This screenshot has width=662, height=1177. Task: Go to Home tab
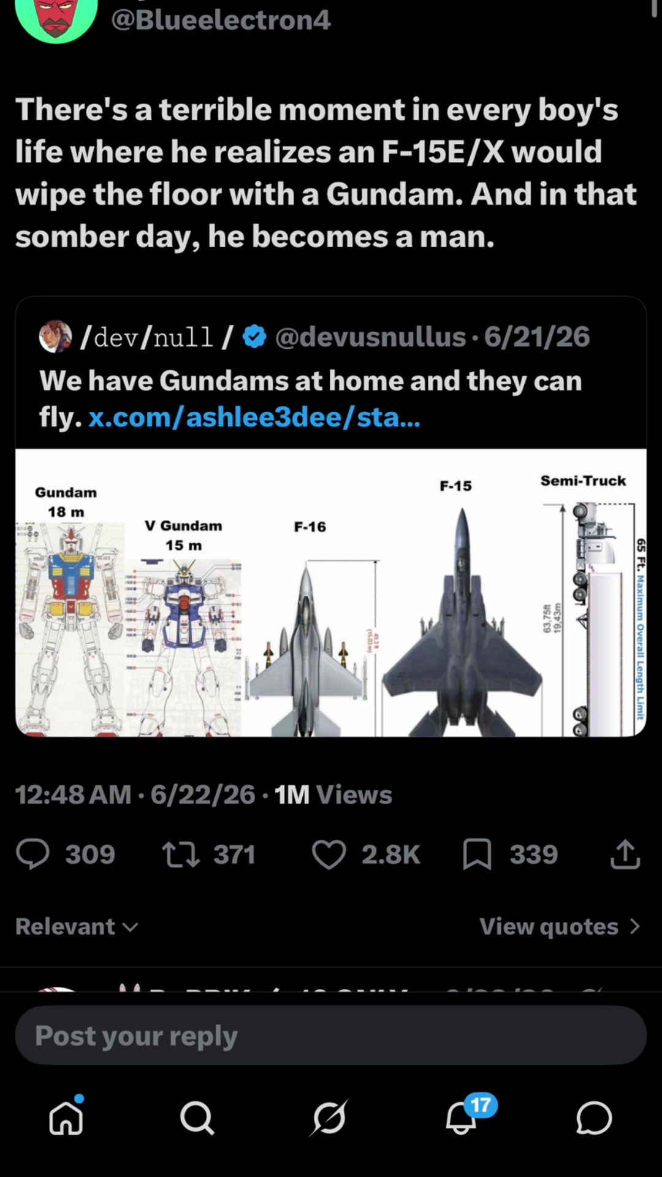click(66, 1118)
